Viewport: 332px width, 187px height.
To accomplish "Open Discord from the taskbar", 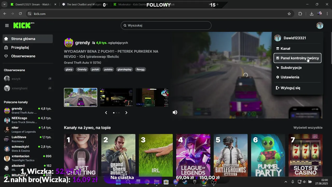I will [176, 182].
